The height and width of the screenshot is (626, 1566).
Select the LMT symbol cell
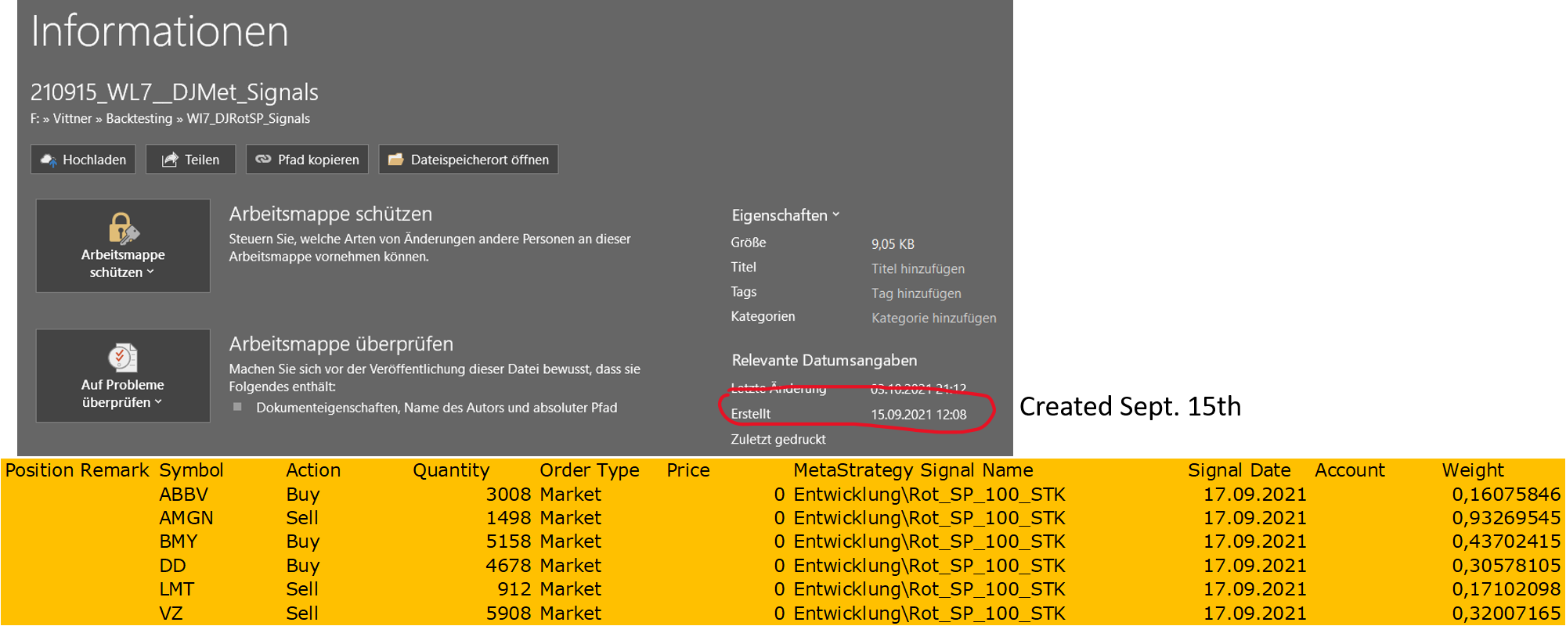[x=177, y=589]
